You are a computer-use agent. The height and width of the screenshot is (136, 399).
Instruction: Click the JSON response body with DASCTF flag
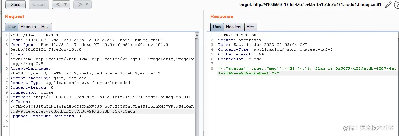click(x=307, y=71)
